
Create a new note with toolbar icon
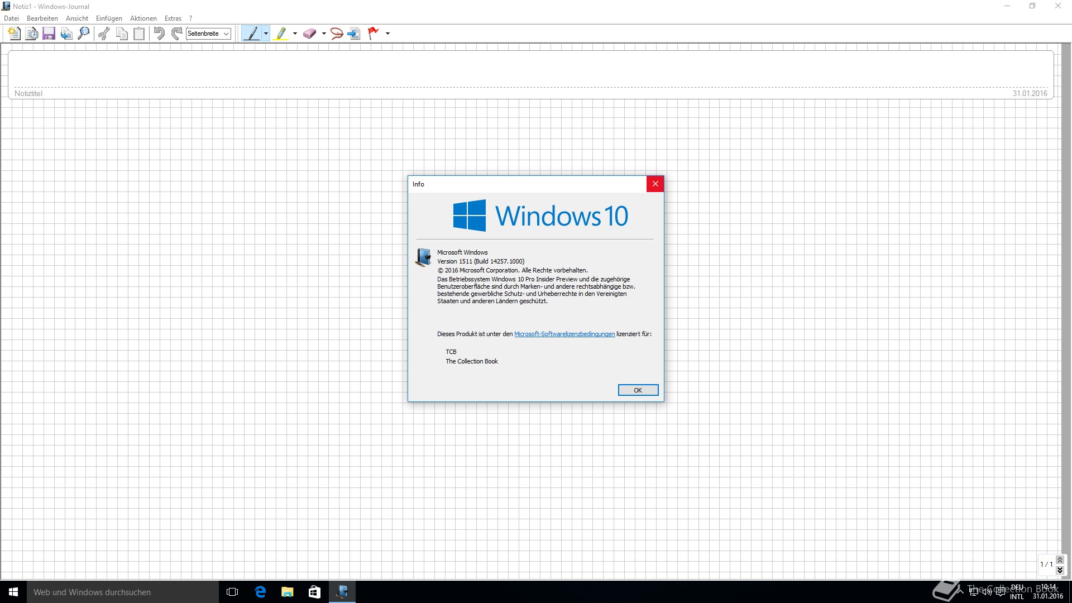pos(14,33)
